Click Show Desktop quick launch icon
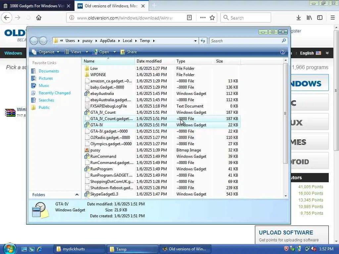 (24, 249)
